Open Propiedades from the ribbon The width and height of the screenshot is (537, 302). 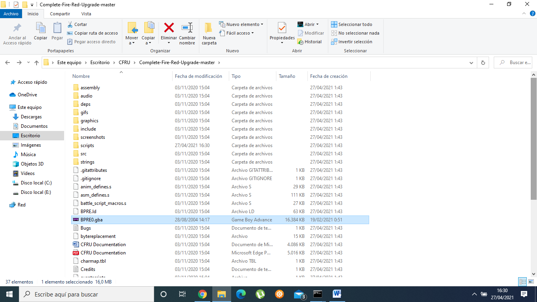[x=282, y=28]
